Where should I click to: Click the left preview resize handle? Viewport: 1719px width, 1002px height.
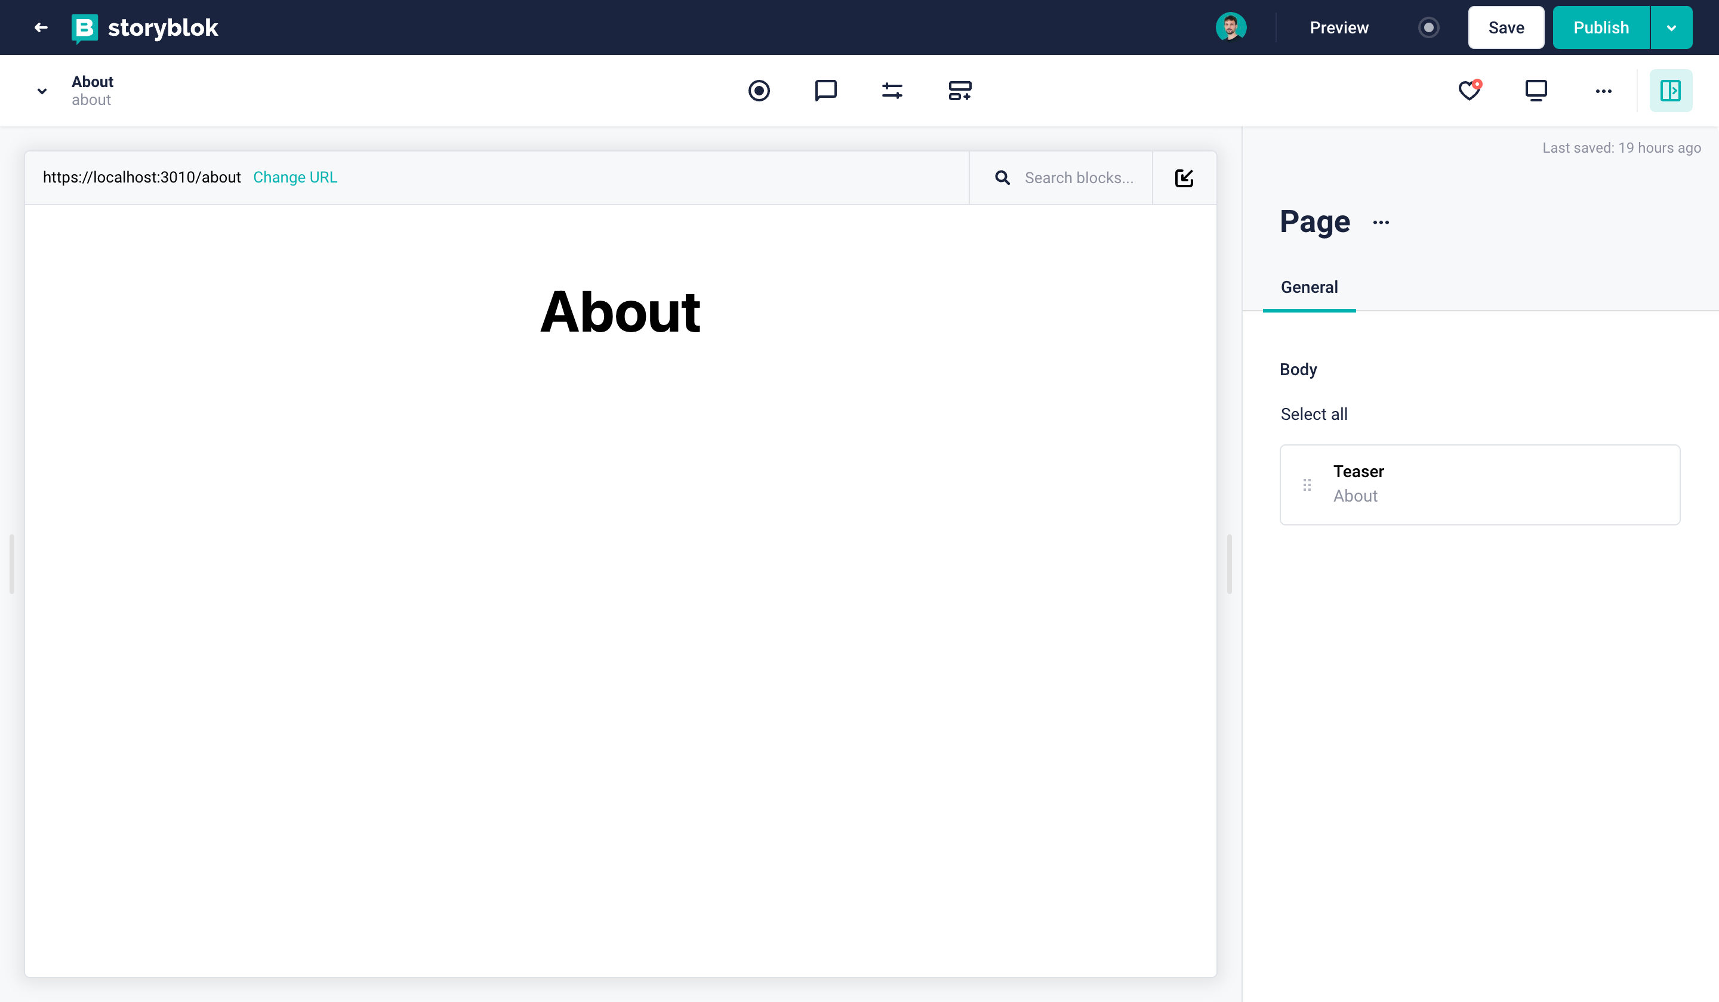pos(11,564)
